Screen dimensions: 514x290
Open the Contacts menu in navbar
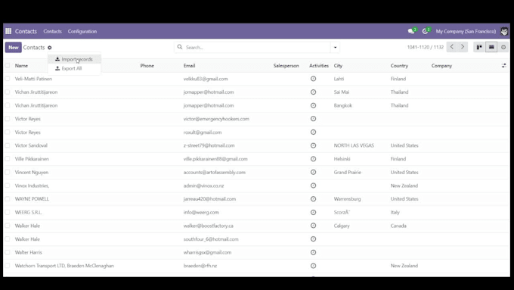pyautogui.click(x=52, y=32)
